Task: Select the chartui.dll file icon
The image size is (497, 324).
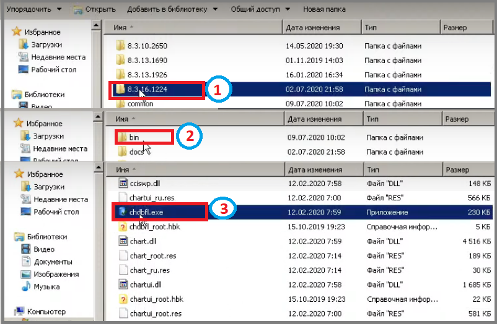Action: coord(123,284)
